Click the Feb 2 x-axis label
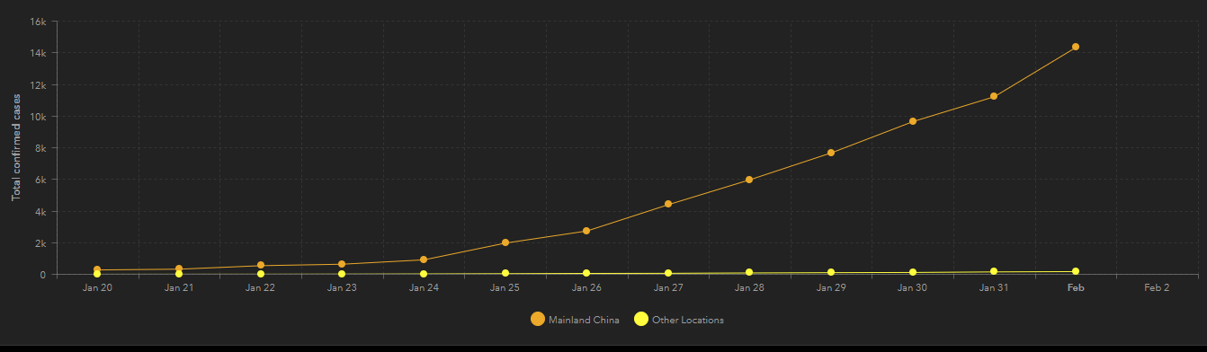The image size is (1207, 352). (1157, 288)
